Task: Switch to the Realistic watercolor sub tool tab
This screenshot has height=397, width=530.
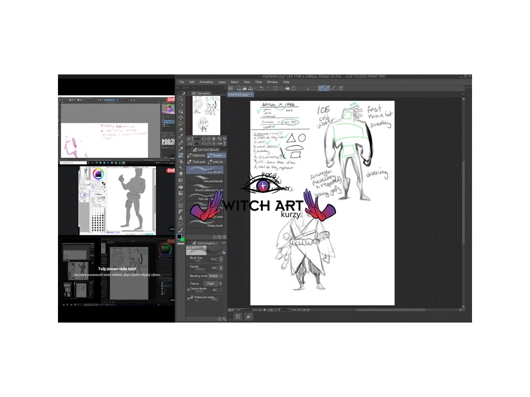Action: (217, 155)
